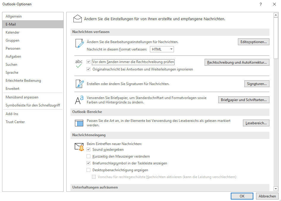
Task: Click the signature pen icon
Action: click(x=79, y=84)
